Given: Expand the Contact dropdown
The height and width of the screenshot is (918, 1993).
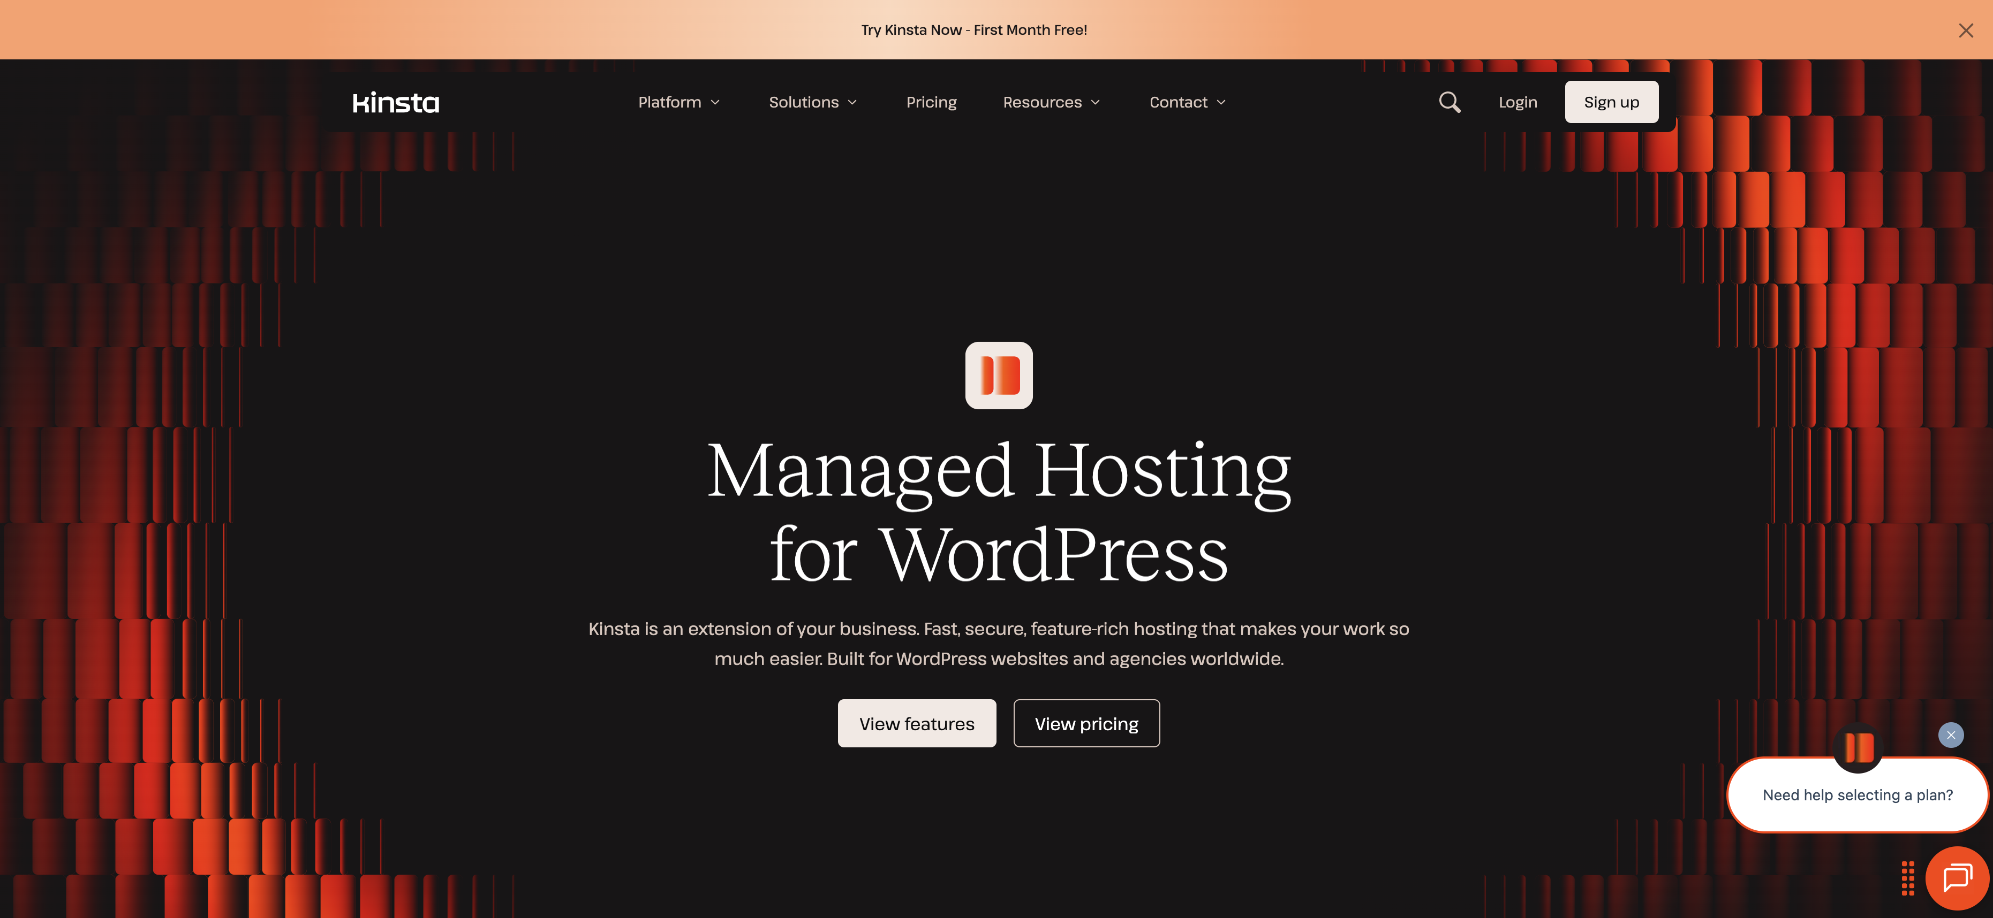Looking at the screenshot, I should tap(1187, 102).
